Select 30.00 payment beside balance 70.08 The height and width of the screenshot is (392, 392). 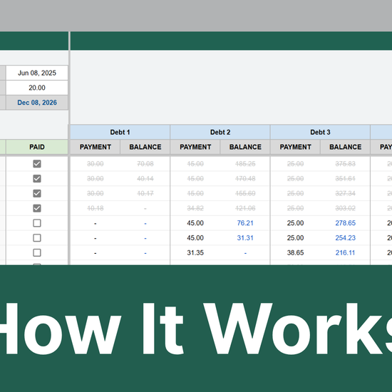click(x=96, y=164)
